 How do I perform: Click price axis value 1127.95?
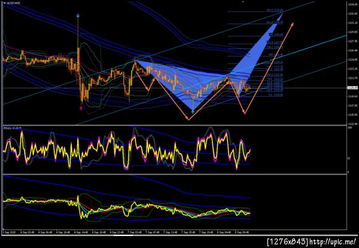[x=352, y=41]
